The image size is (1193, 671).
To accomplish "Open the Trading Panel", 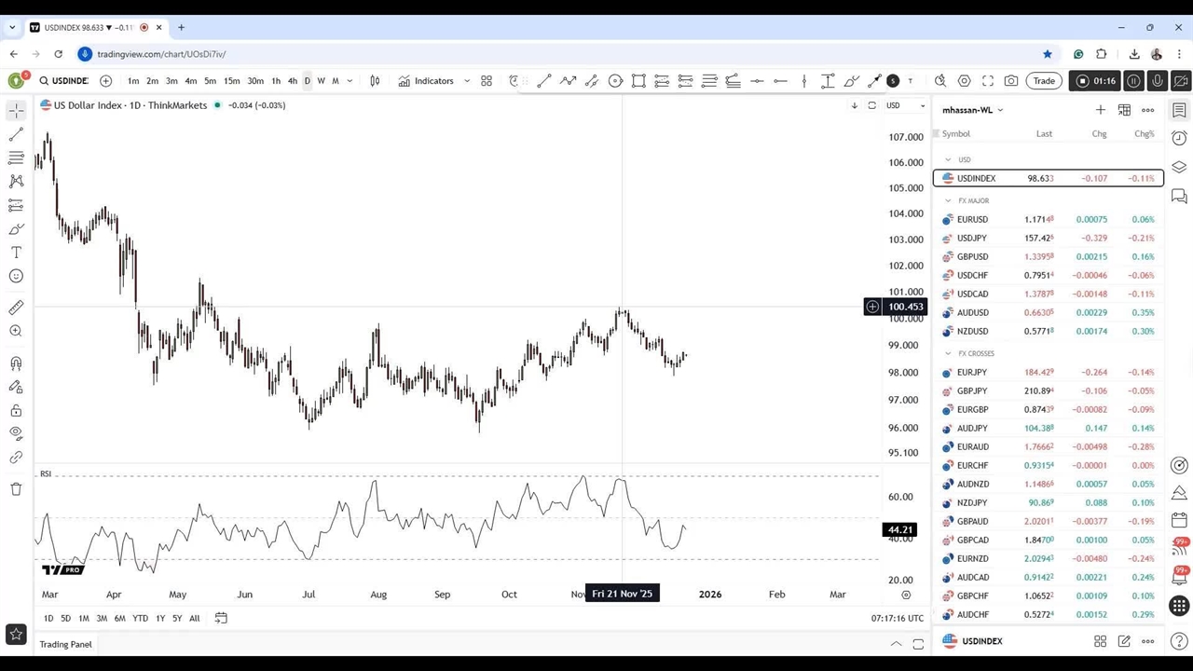I will point(66,644).
